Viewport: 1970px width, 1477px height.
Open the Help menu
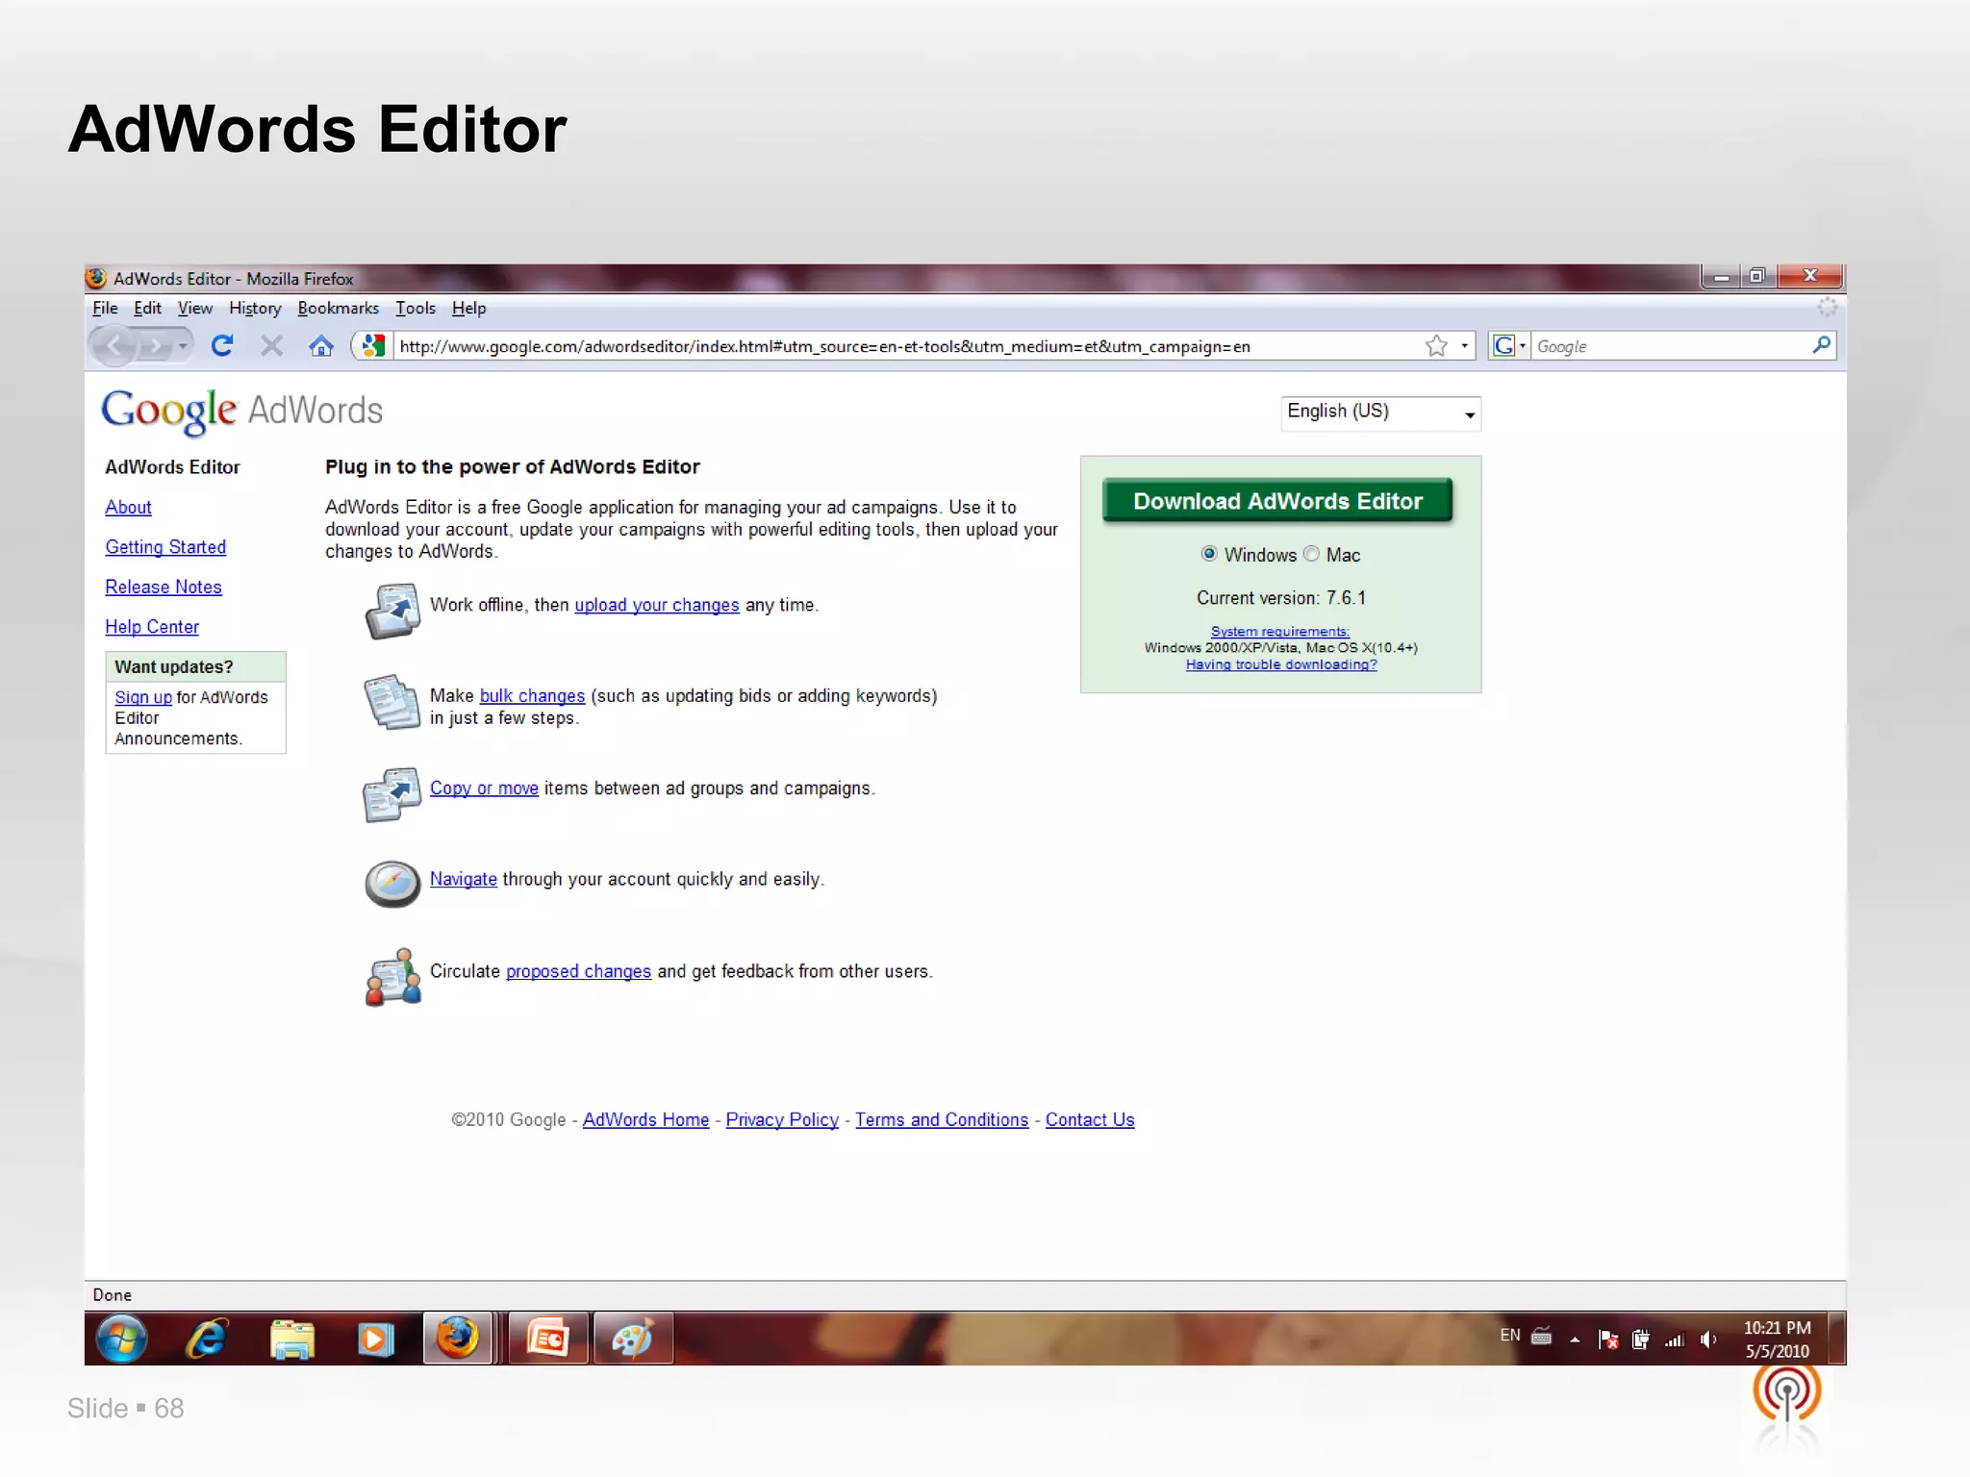(x=468, y=308)
